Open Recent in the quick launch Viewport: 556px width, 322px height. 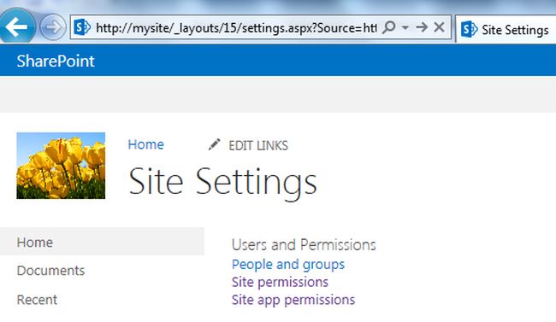(x=37, y=300)
